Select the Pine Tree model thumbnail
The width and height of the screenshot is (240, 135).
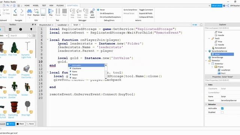pos(14,48)
